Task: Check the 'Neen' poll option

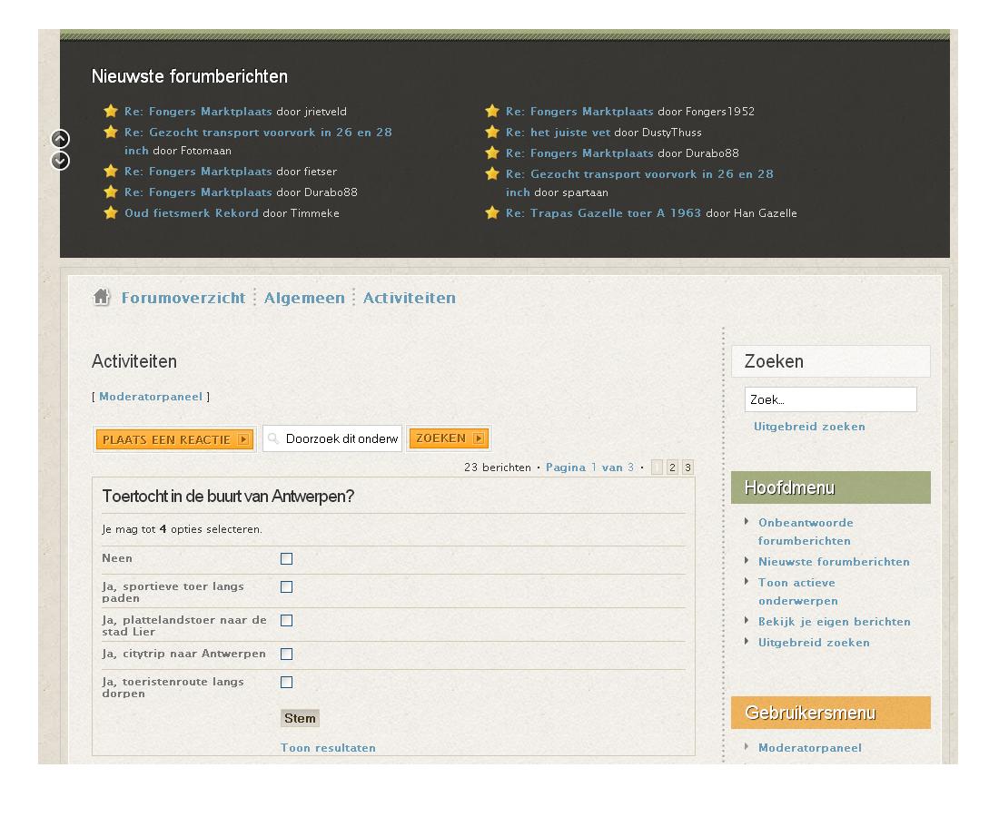Action: pos(286,559)
